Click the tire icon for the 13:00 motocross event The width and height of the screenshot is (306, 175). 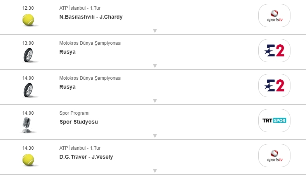(28, 55)
